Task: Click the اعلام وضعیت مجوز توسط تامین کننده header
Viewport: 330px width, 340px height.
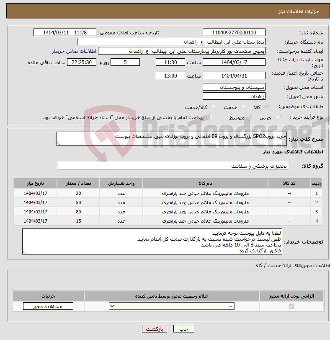Action: click(172, 296)
